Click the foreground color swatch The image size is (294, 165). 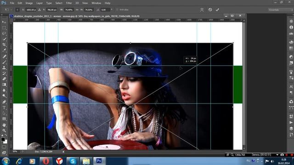pyautogui.click(x=3, y=139)
